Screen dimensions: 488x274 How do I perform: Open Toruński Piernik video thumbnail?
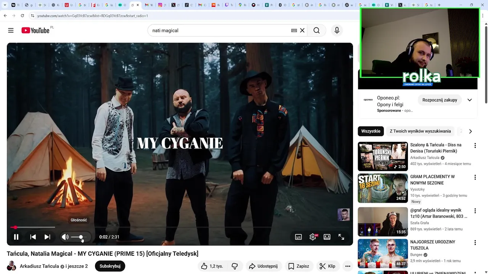383,156
